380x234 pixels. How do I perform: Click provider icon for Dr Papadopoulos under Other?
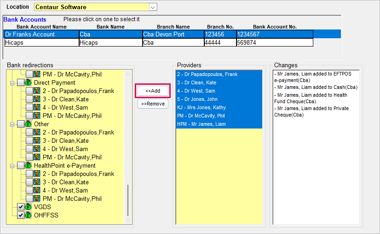pos(37,132)
